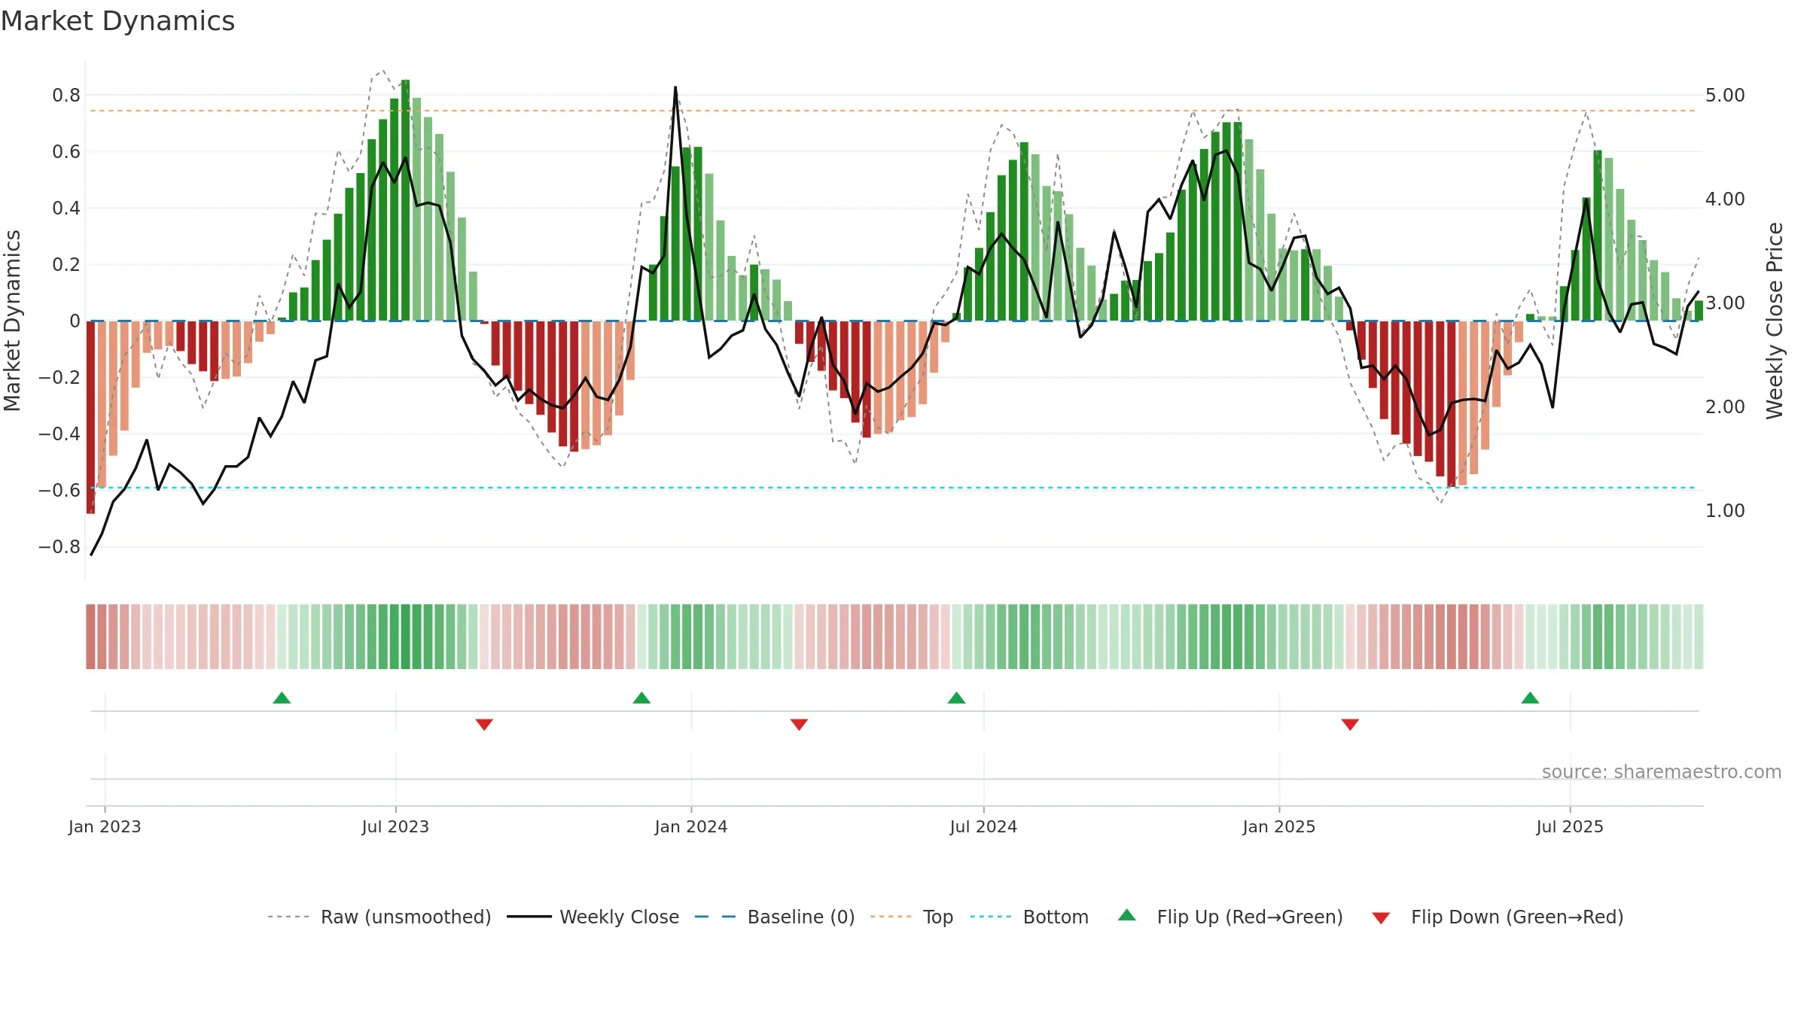Viewport: 1807px width, 1016px height.
Task: Click the green triangle icon in the legend
Action: click(1127, 915)
